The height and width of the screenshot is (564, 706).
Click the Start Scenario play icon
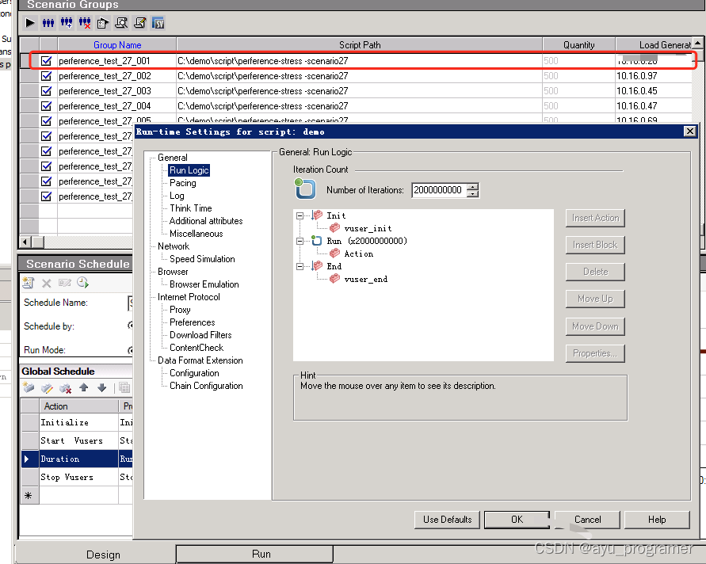(x=30, y=22)
